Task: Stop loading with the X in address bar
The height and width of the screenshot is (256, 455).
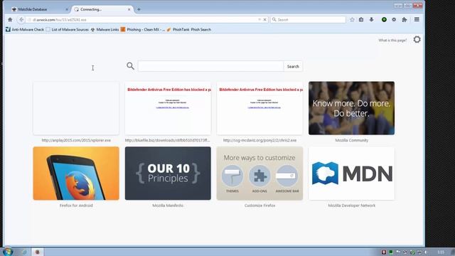Action: [x=264, y=20]
